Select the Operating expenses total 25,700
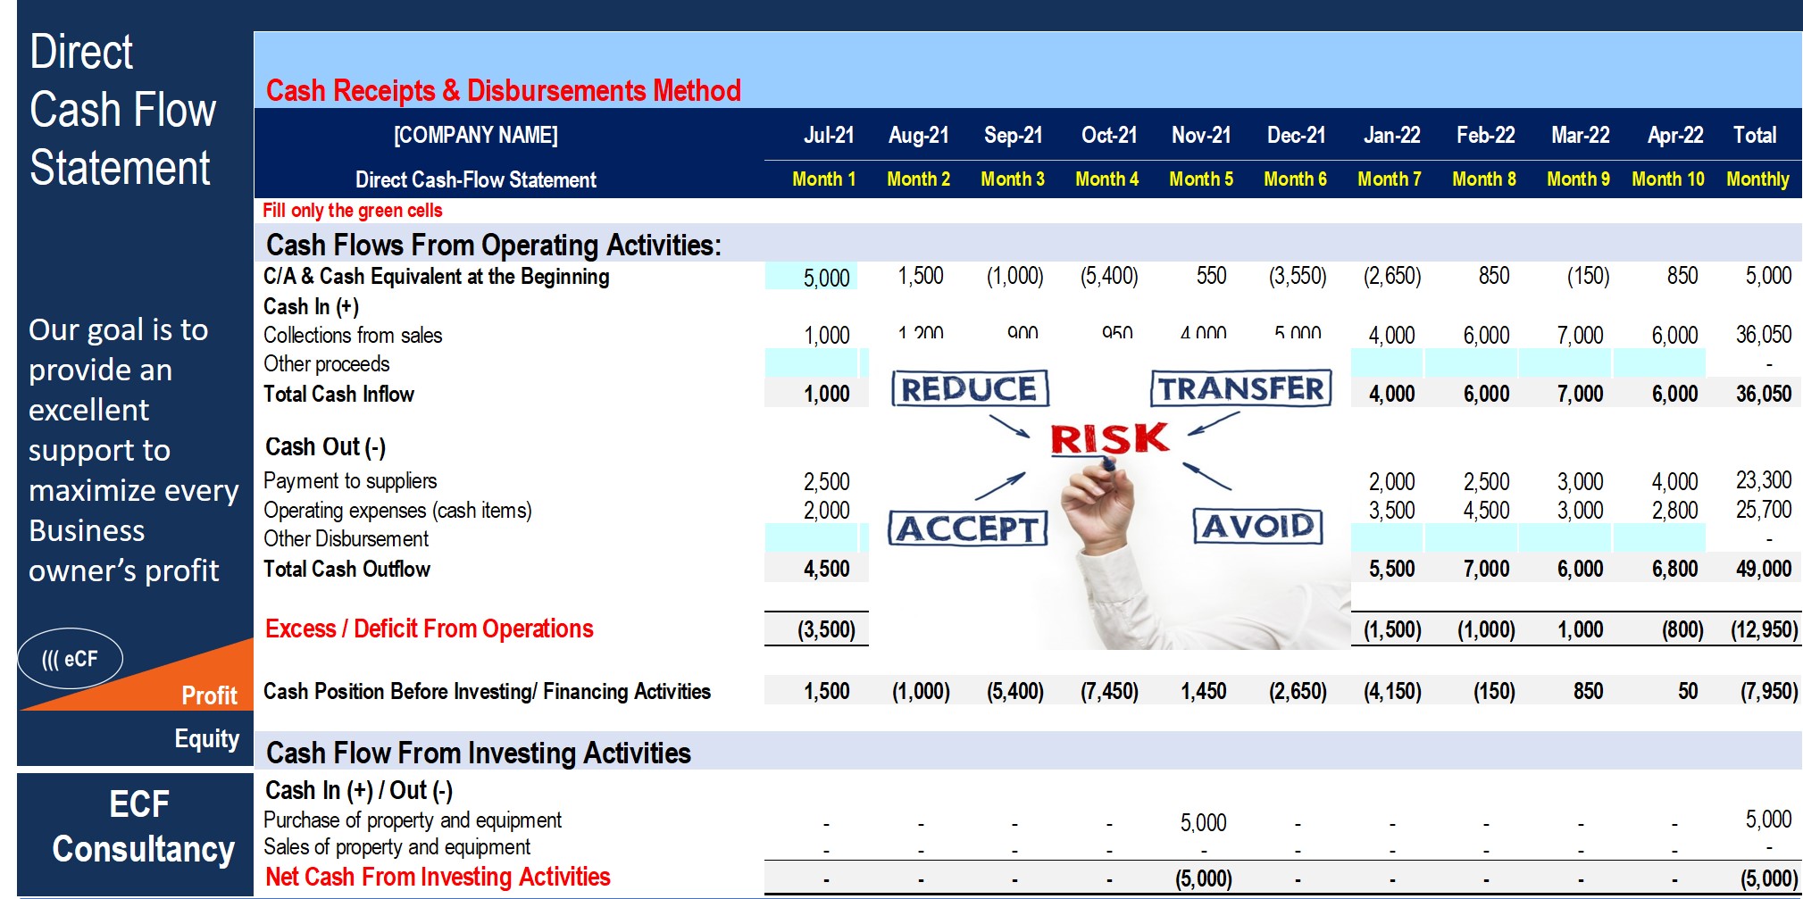1803x899 pixels. (1764, 510)
